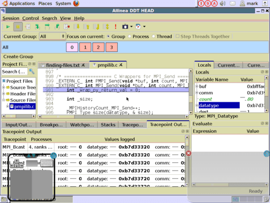
Task: Open the Help menu
Action: [79, 18]
